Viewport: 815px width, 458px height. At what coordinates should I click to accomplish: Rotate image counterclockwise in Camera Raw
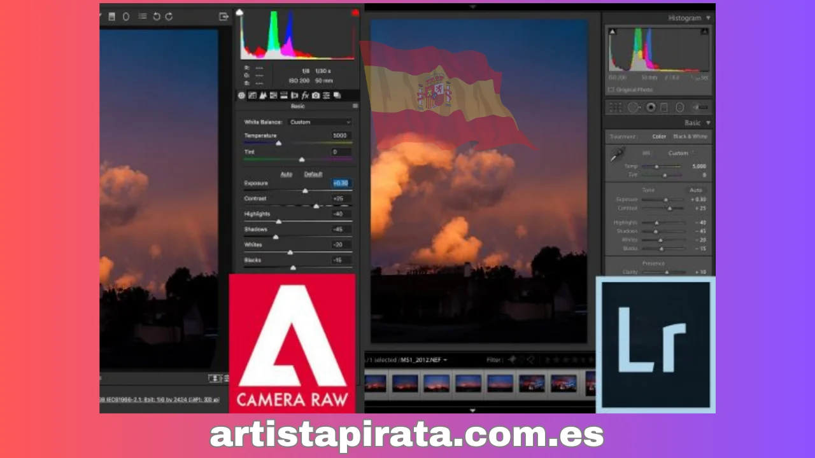click(157, 17)
